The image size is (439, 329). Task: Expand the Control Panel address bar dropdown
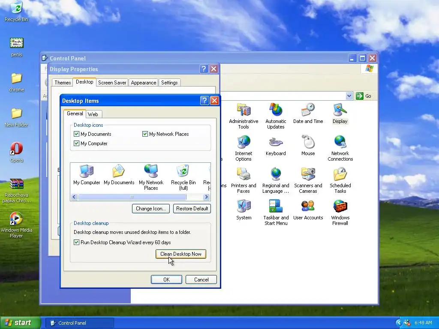coord(349,96)
